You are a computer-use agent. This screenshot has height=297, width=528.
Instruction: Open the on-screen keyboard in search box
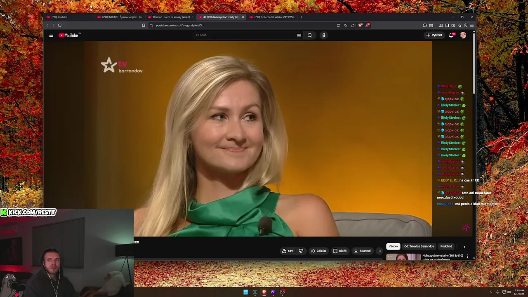(299, 35)
